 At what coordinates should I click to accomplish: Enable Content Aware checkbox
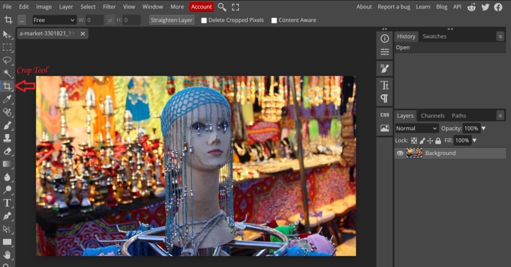274,20
